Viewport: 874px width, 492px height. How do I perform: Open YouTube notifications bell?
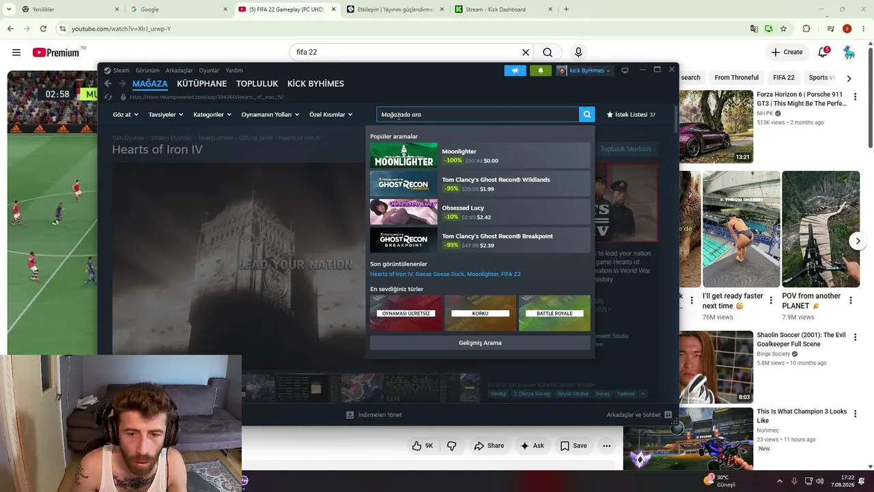coord(823,53)
